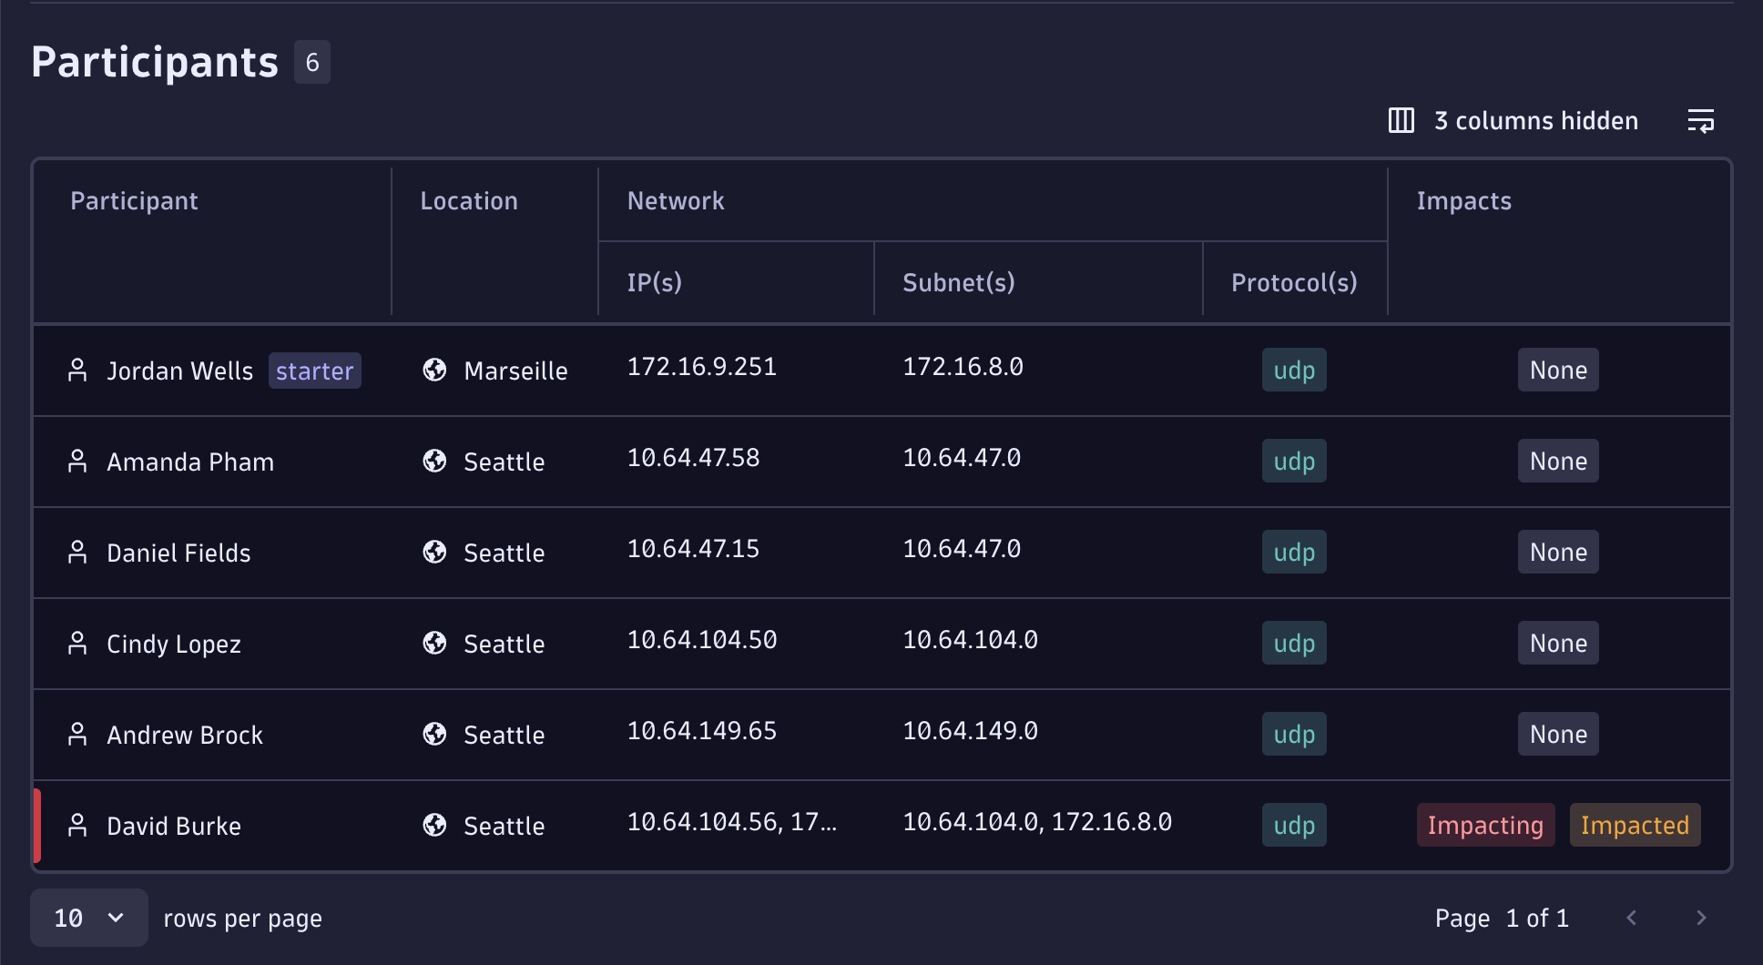Go to next page arrow
The height and width of the screenshot is (965, 1763).
(1700, 918)
